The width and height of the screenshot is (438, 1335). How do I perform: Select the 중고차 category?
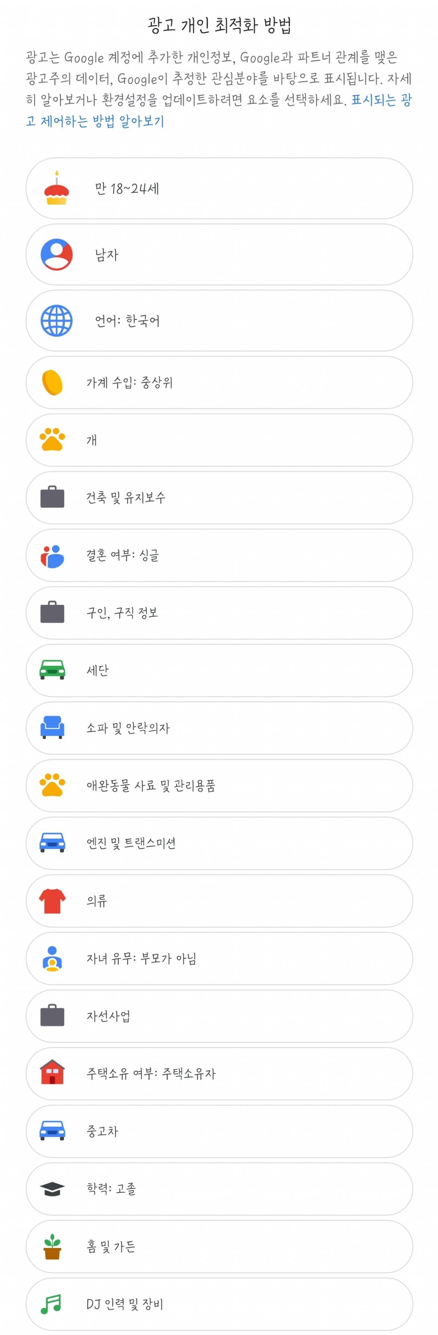[219, 1131]
